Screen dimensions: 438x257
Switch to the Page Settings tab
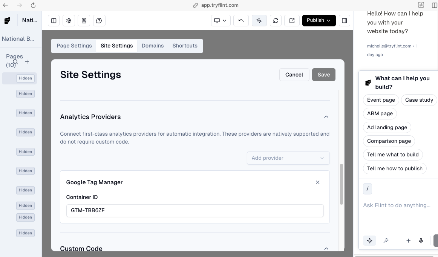74,46
